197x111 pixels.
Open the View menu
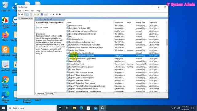(x=32, y=11)
